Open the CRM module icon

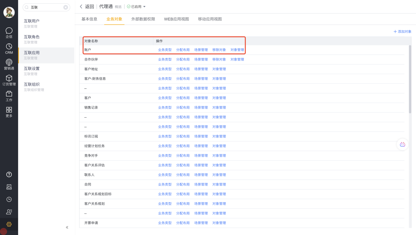point(9,46)
